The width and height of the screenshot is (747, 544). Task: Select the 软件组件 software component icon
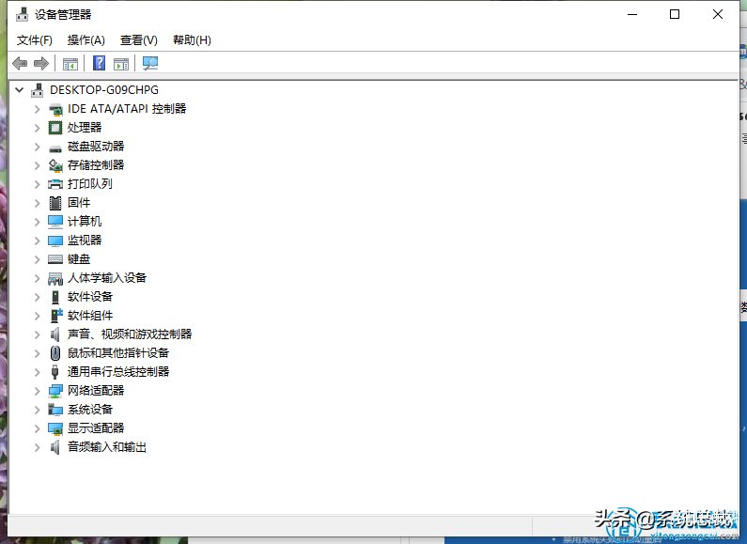(x=56, y=316)
